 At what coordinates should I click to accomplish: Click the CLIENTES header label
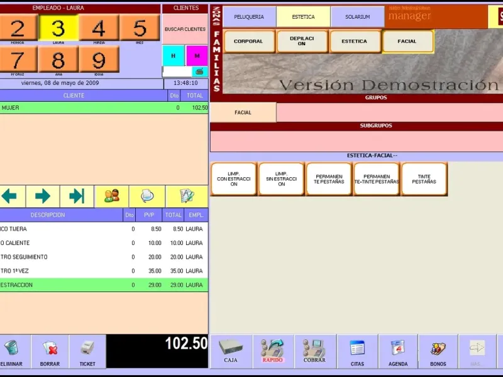pos(185,8)
